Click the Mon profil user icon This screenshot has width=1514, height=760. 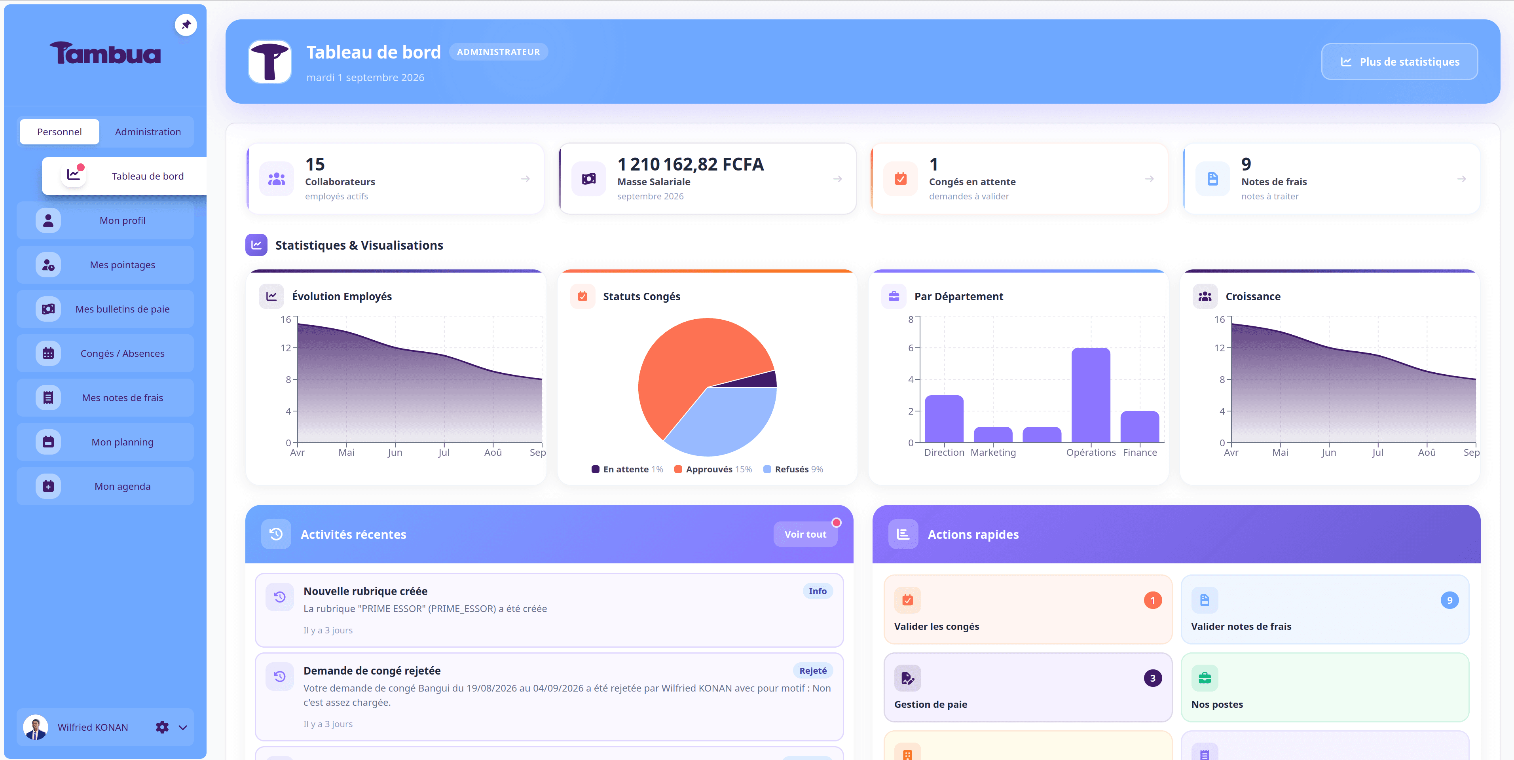pos(48,220)
